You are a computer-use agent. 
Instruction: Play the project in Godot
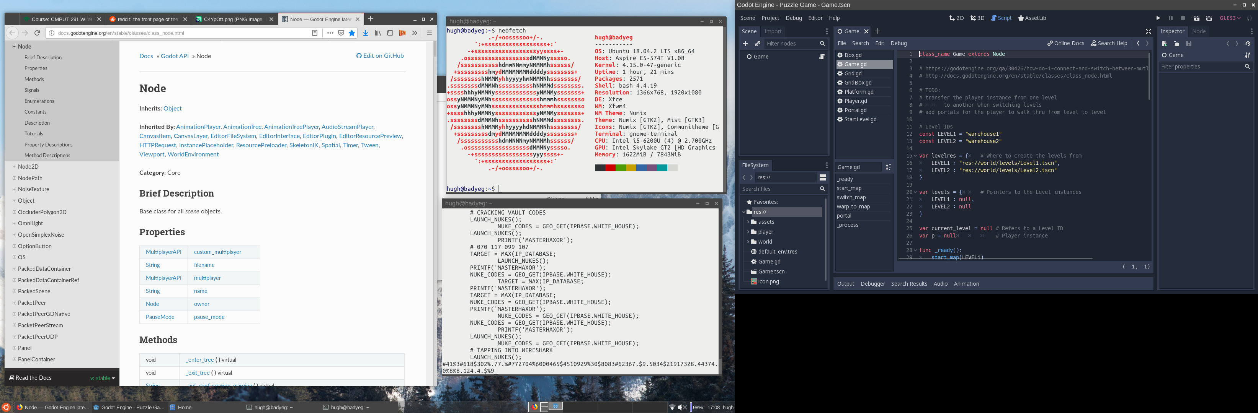[x=1158, y=18]
